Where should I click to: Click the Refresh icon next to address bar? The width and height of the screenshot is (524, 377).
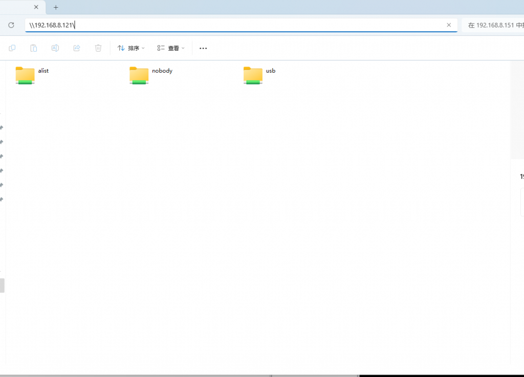10,25
